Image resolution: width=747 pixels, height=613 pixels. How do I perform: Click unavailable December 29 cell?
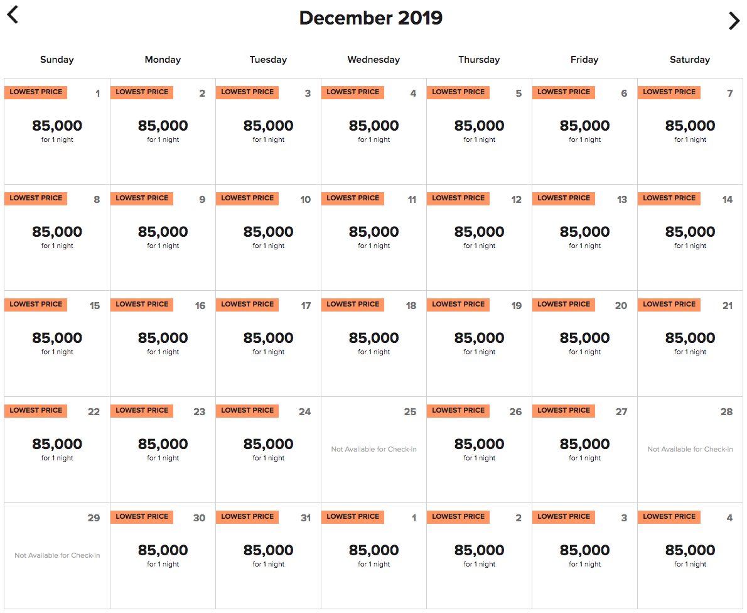(57, 556)
